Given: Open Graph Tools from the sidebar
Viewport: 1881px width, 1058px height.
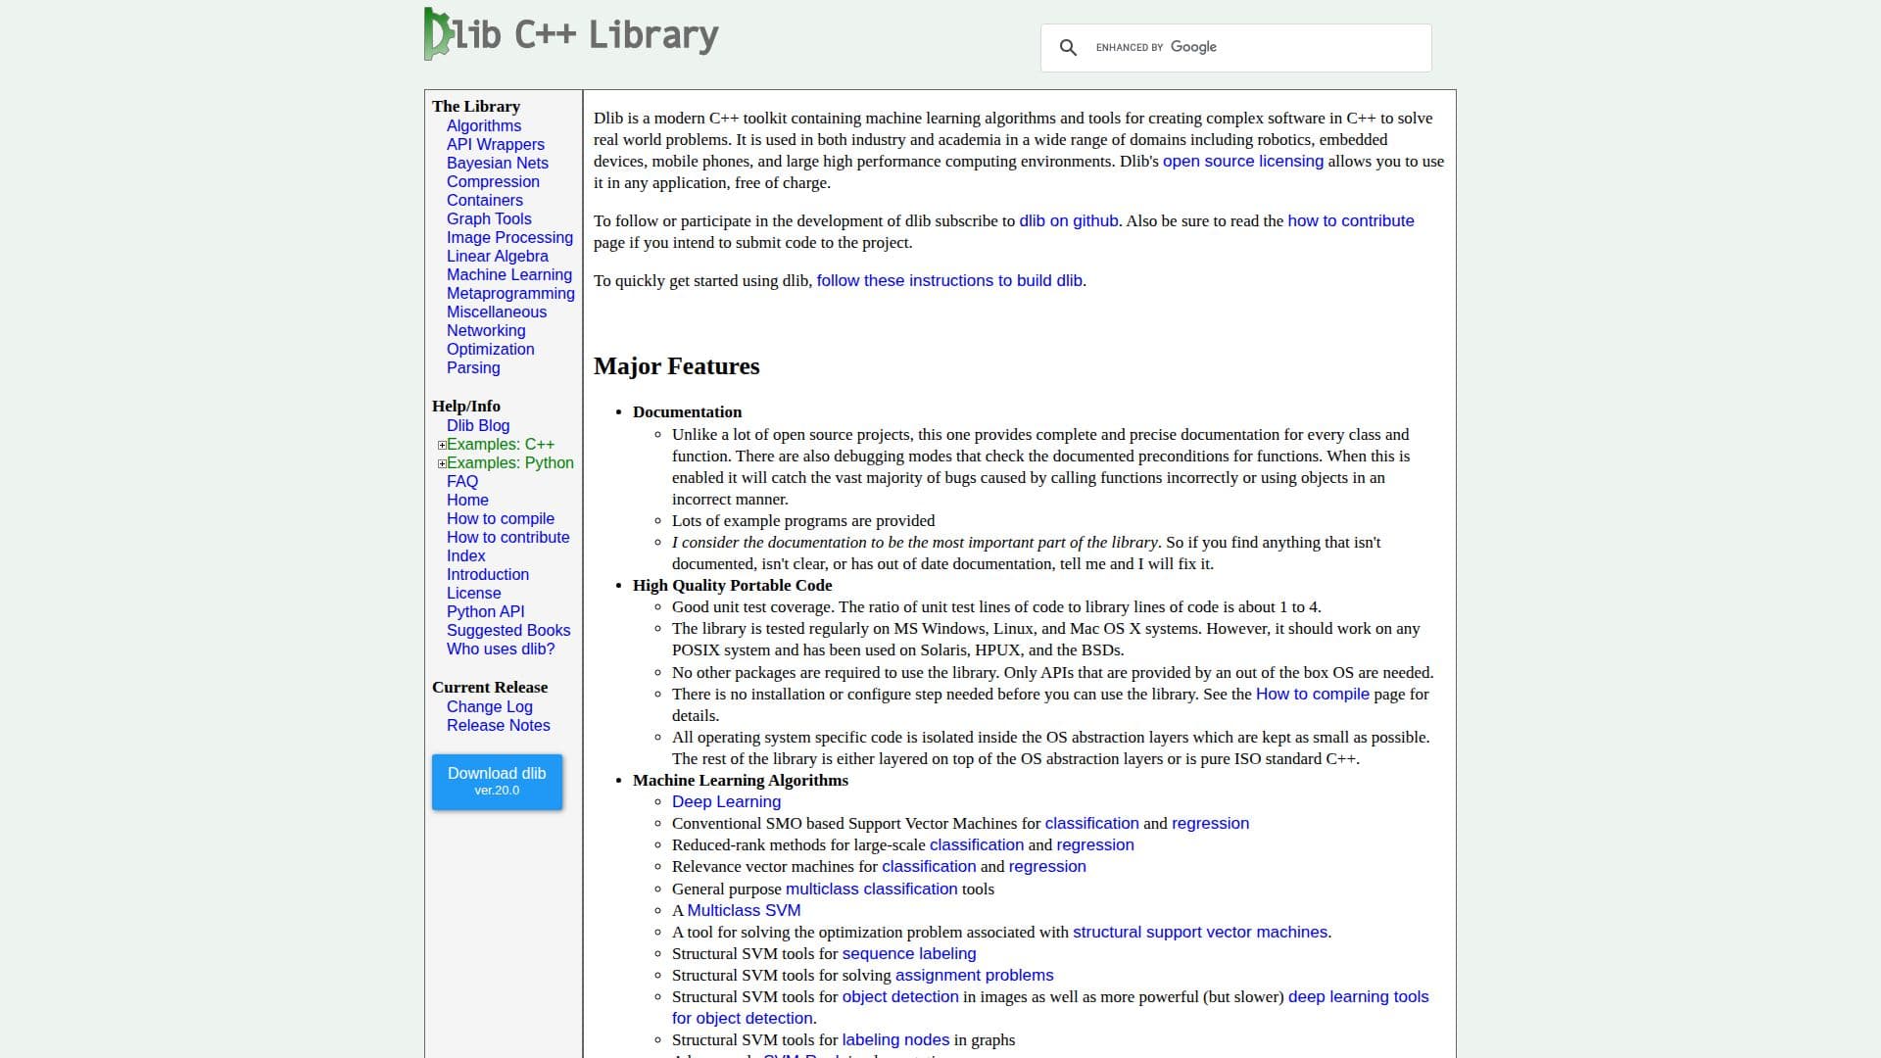Looking at the screenshot, I should tap(489, 218).
